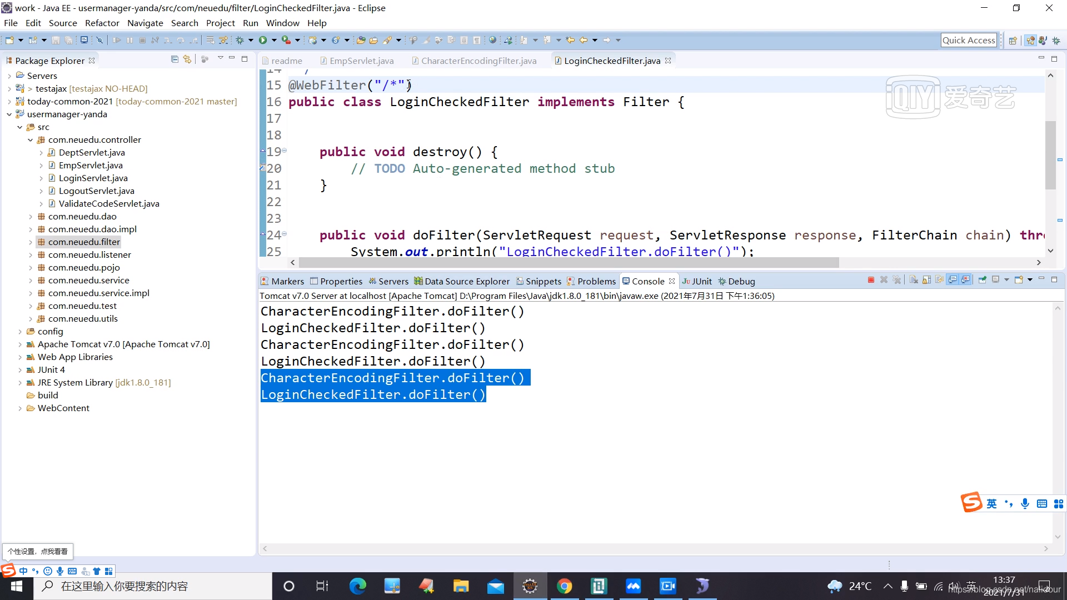Open the Project menu

[x=221, y=23]
